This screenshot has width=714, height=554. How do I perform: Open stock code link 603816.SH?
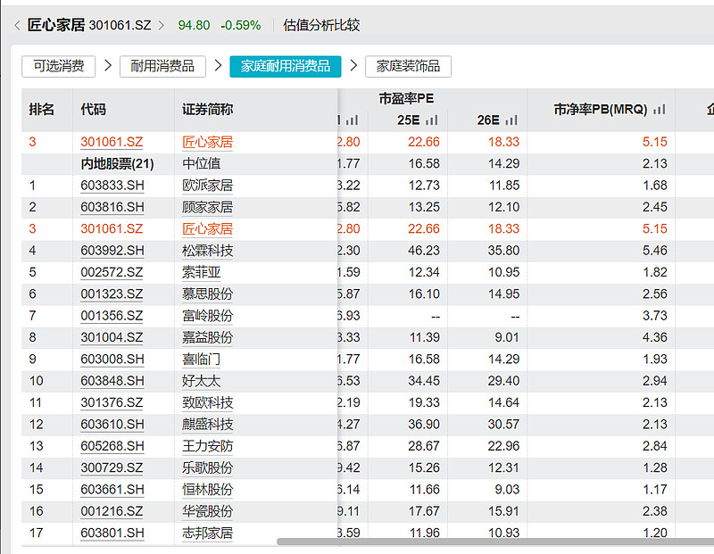(112, 207)
